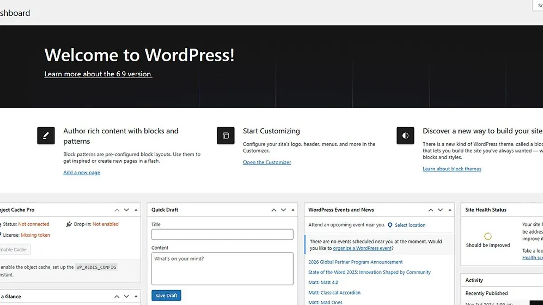The height and width of the screenshot is (305, 543).
Task: Click the Not enabled drop-in text
Action: (105, 224)
